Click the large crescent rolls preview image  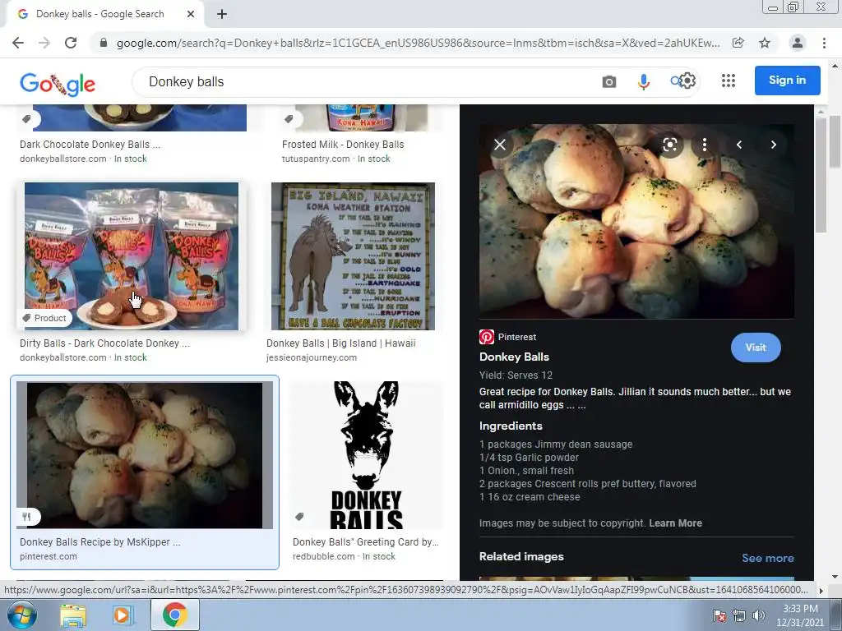(636, 221)
